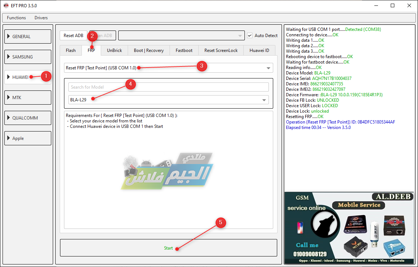Switch to the Reset ScreenLock tab
Image resolution: width=418 pixels, height=267 pixels.
pyautogui.click(x=221, y=50)
